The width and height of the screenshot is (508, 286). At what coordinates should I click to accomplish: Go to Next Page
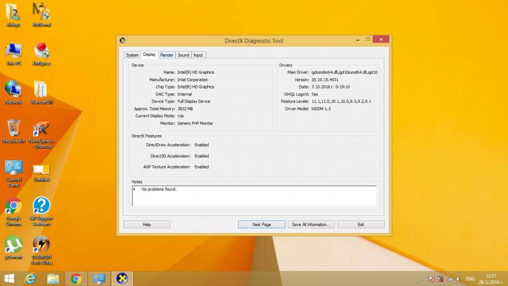262,225
